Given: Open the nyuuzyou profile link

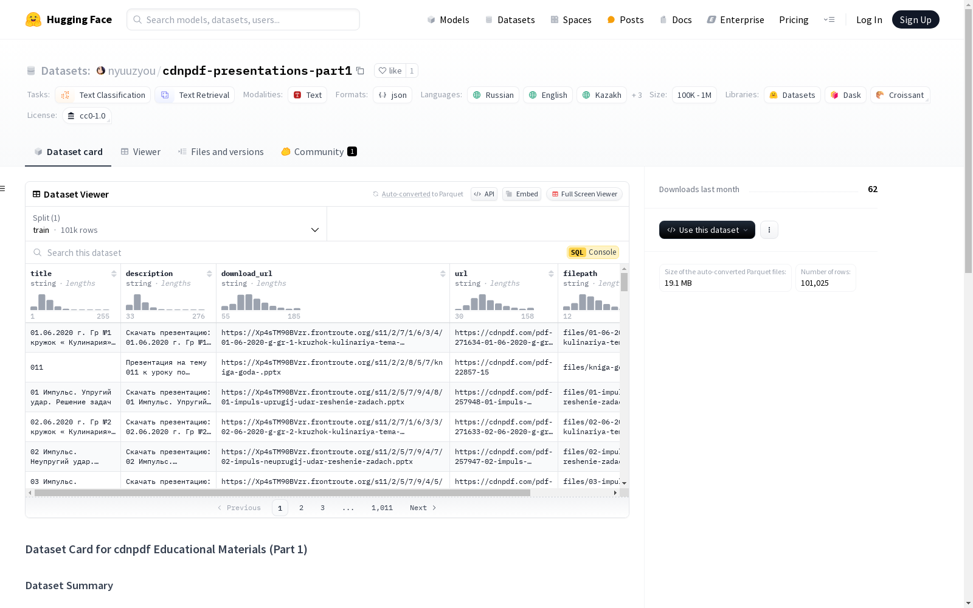Looking at the screenshot, I should click(x=132, y=71).
